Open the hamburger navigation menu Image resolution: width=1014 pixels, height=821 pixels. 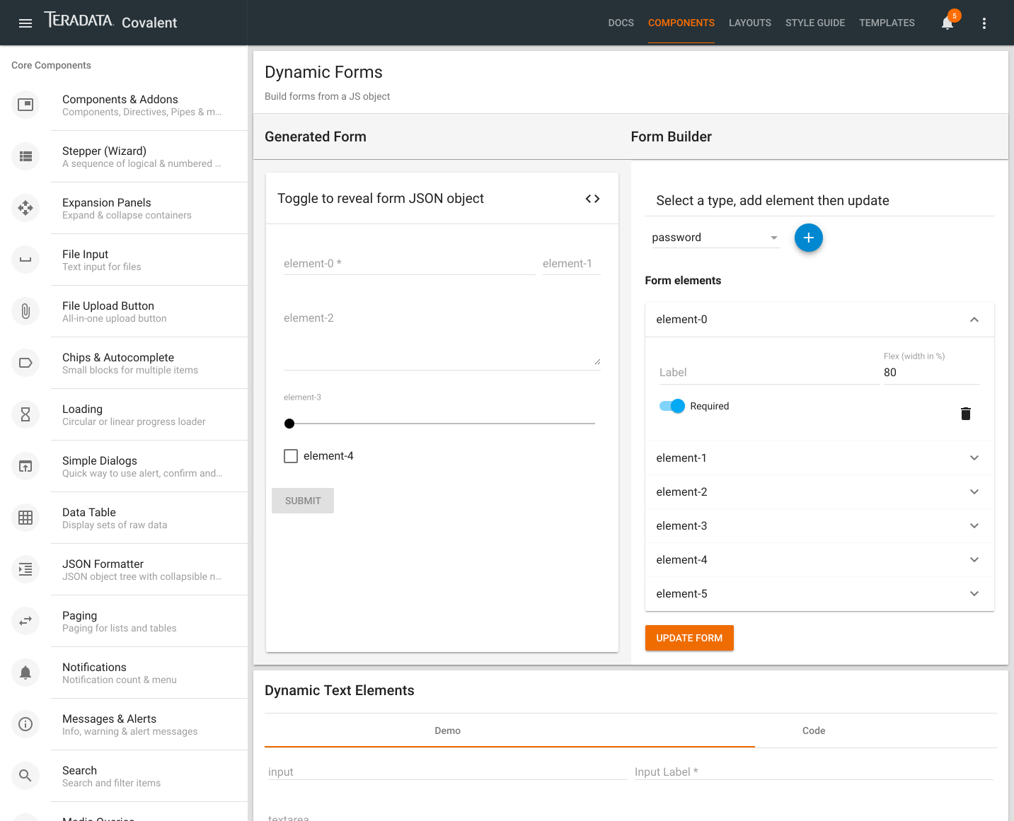pyautogui.click(x=25, y=23)
